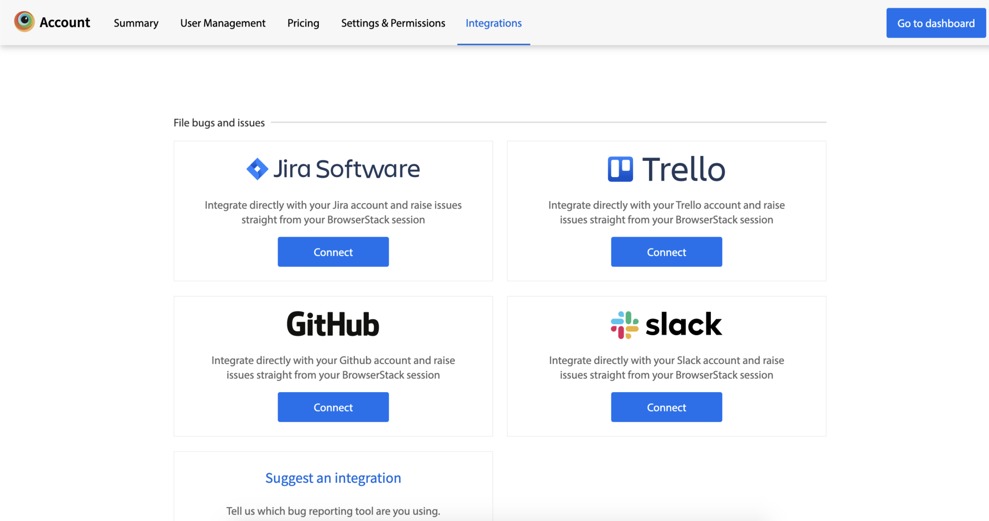Click the Slack hashtag logo icon
The height and width of the screenshot is (521, 989).
pos(624,325)
